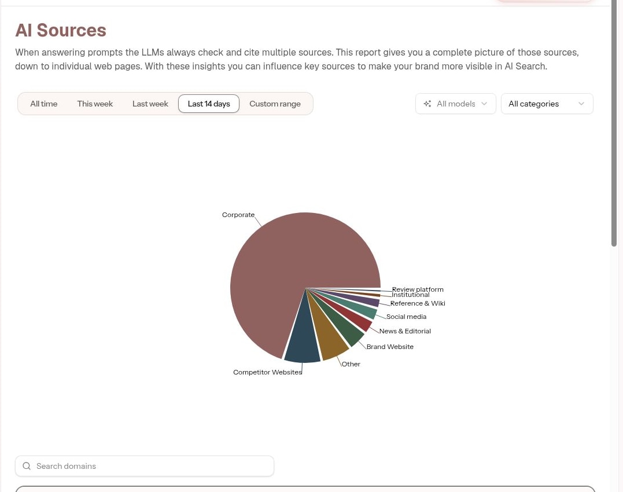Image resolution: width=623 pixels, height=492 pixels.
Task: Click the Other chart label
Action: point(351,364)
